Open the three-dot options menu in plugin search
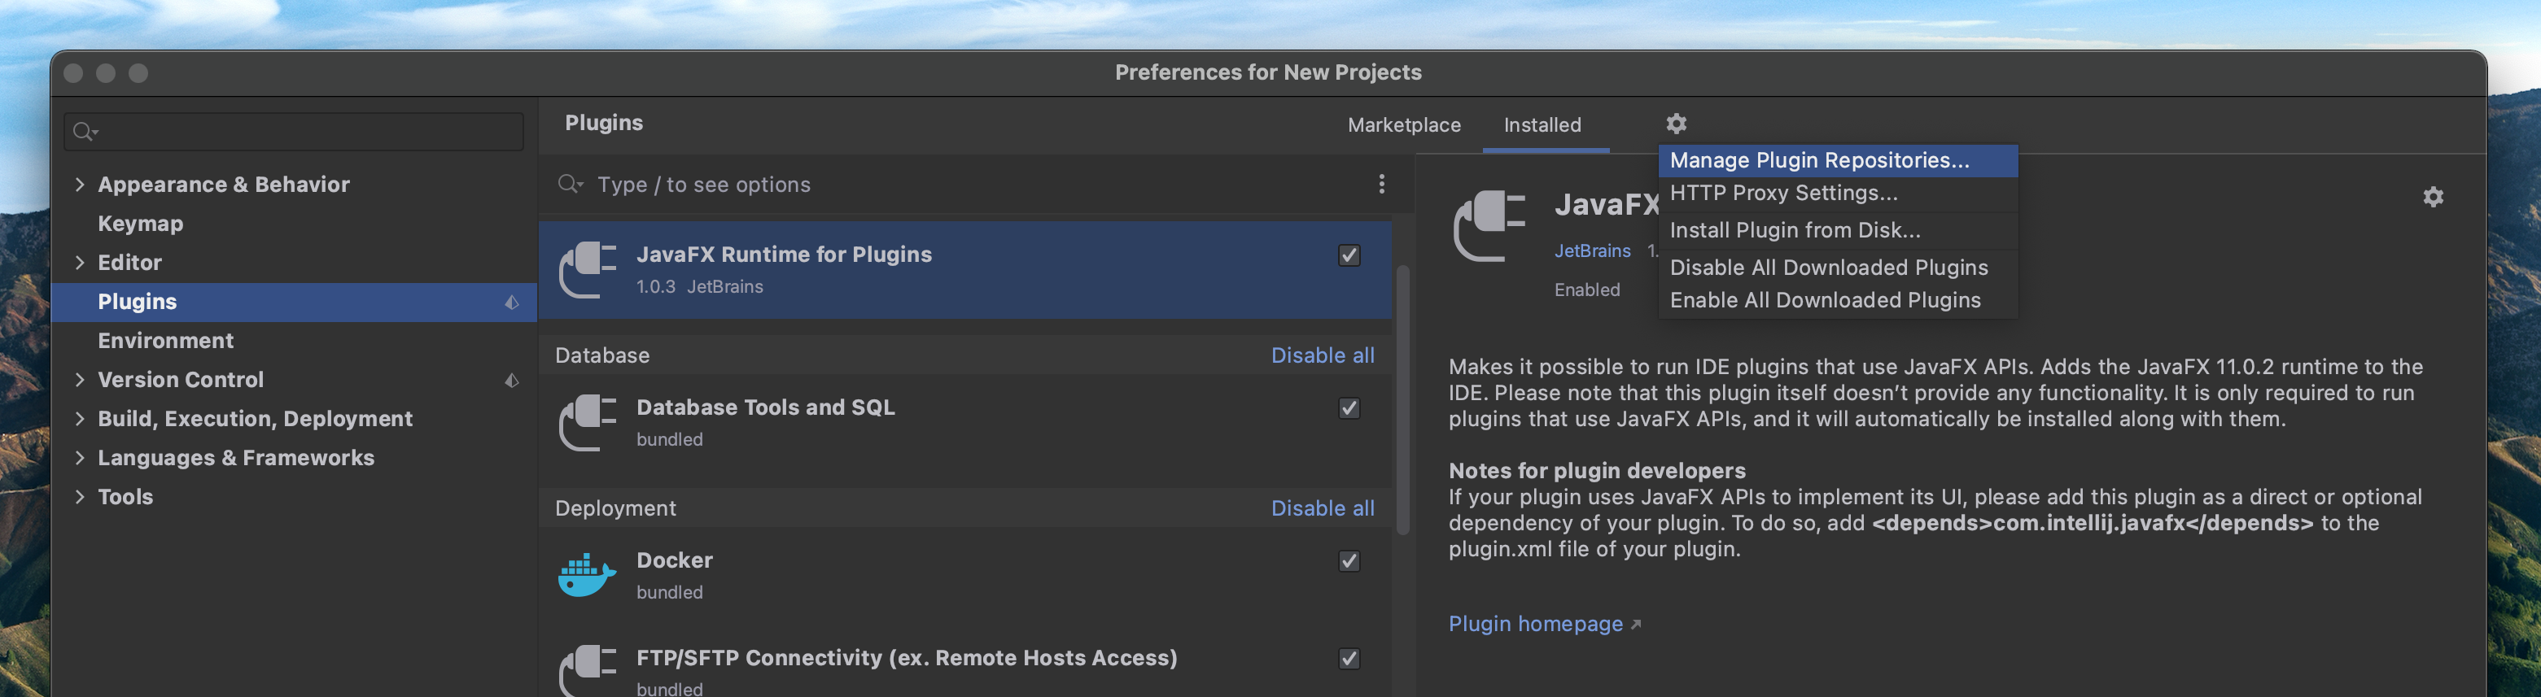The width and height of the screenshot is (2541, 697). tap(1381, 183)
